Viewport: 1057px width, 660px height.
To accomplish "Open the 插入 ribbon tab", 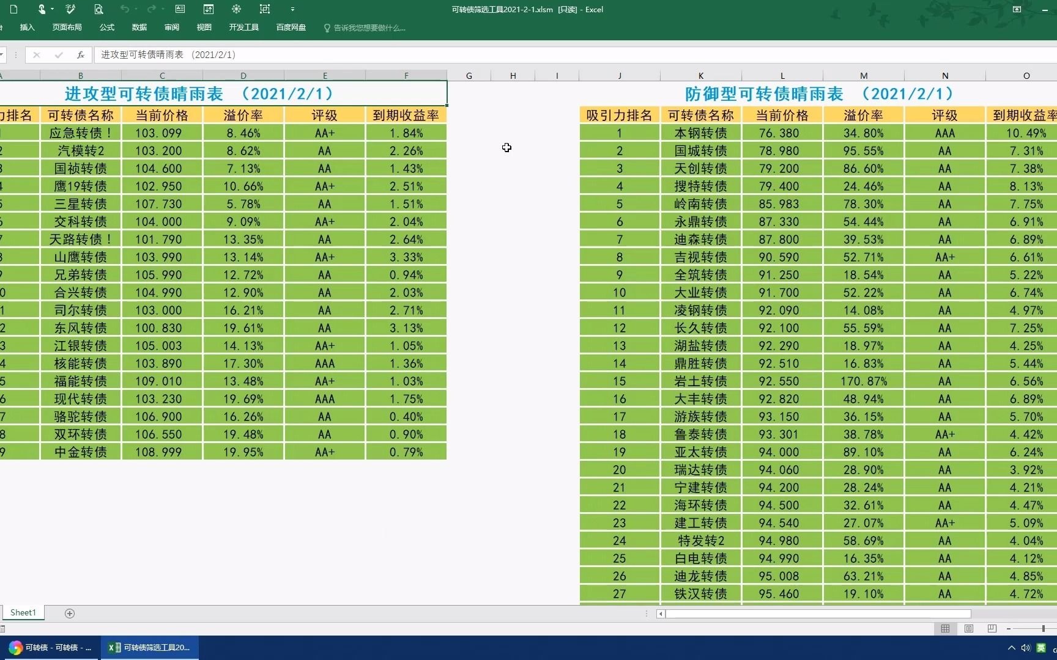I will pos(27,28).
